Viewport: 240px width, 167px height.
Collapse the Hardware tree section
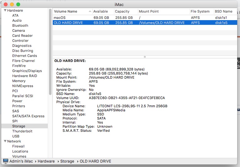click(5, 10)
